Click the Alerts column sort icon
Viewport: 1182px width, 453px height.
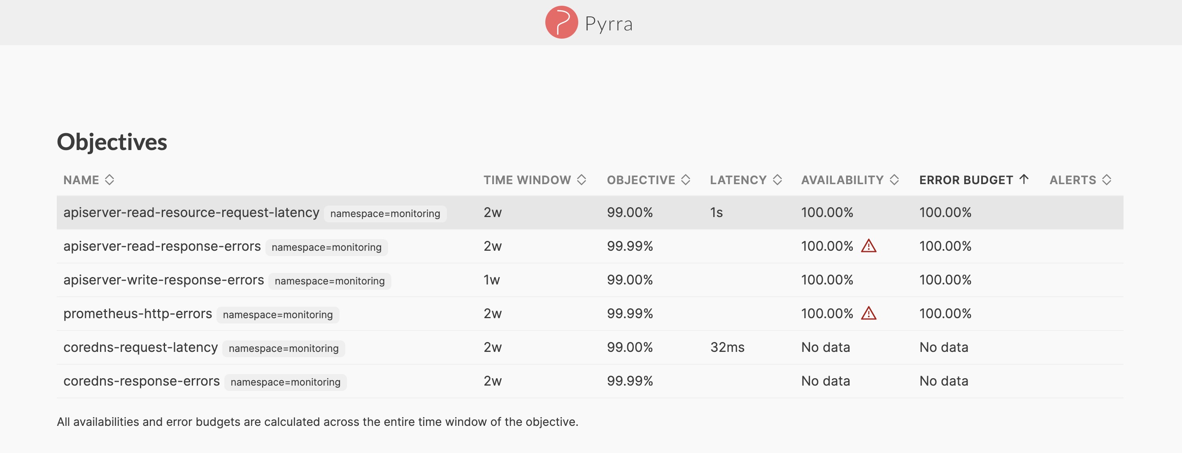click(1107, 180)
